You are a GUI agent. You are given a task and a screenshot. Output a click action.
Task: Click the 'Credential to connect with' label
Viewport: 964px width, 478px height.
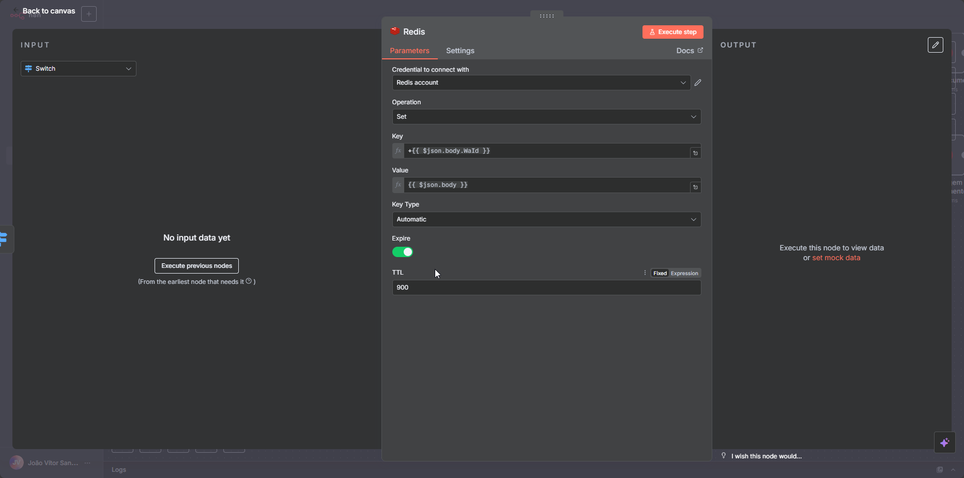pyautogui.click(x=431, y=70)
